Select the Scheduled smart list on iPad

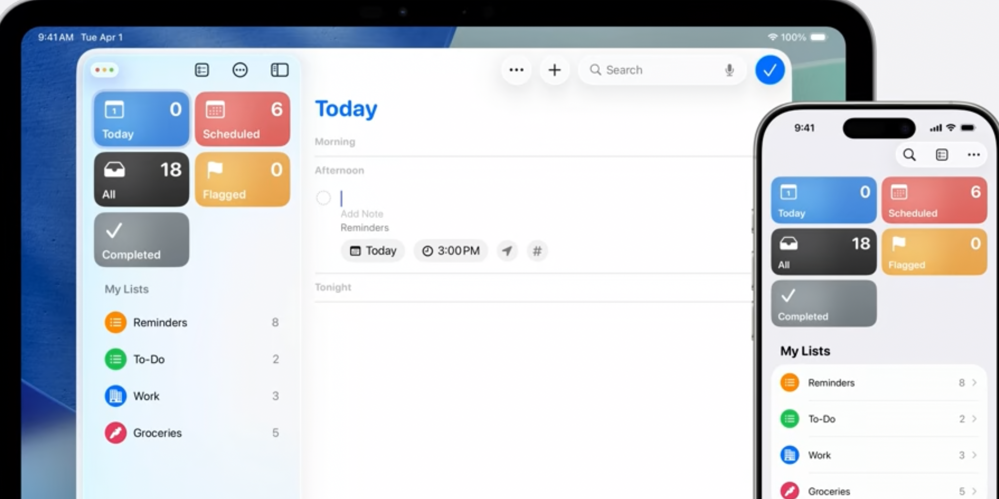[x=243, y=119]
